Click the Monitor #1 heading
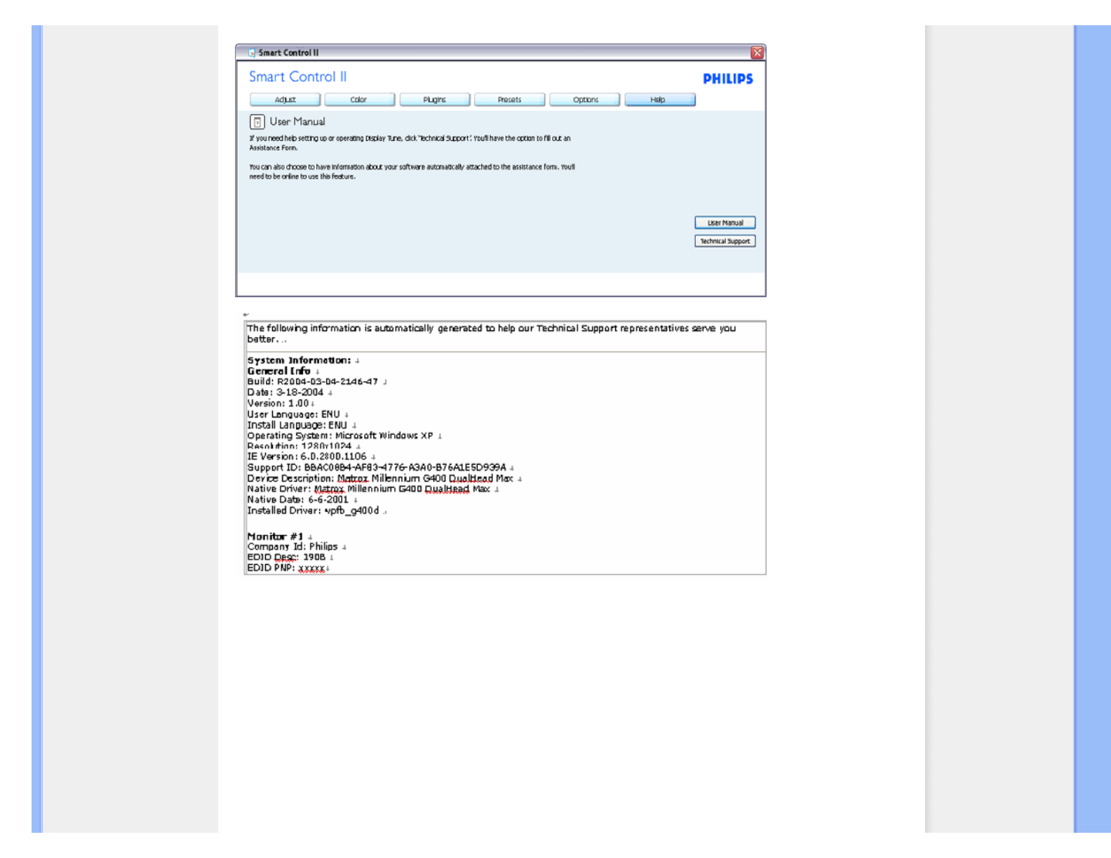This screenshot has width=1111, height=858. click(275, 536)
